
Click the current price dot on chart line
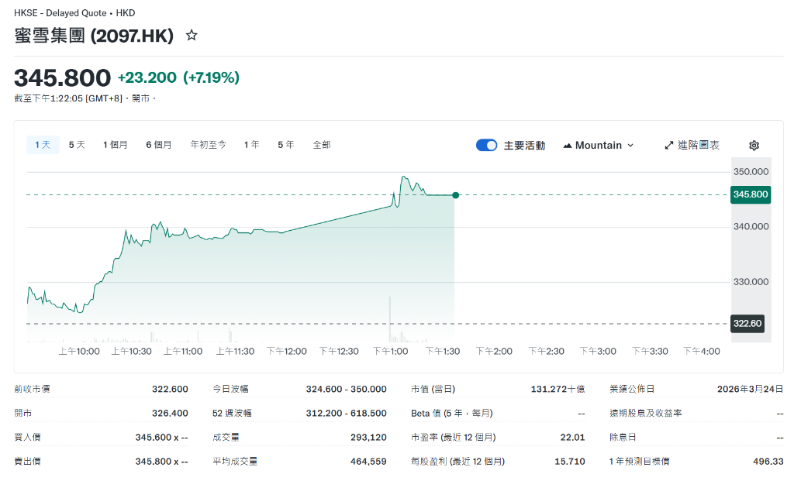pyautogui.click(x=455, y=195)
